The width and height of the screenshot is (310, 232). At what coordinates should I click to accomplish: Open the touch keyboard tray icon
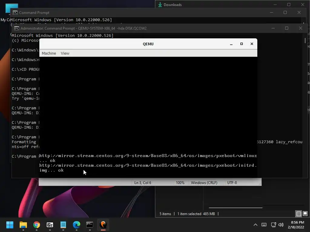(264, 225)
